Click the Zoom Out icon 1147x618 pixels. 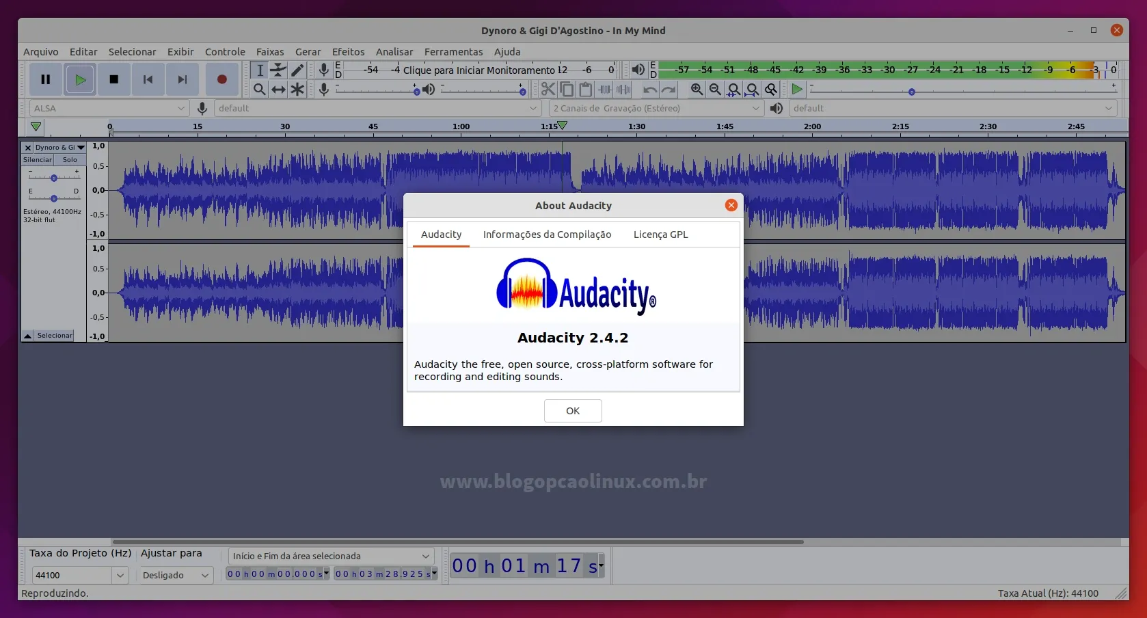pos(715,89)
